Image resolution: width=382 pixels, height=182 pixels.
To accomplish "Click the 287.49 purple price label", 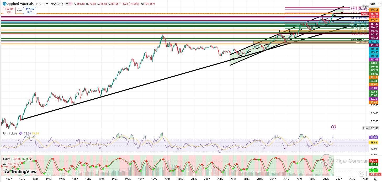I will (374, 24).
